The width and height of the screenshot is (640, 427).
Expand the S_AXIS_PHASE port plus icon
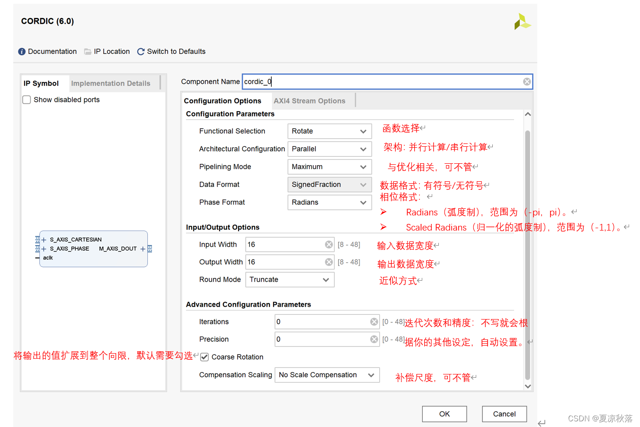[x=44, y=249]
